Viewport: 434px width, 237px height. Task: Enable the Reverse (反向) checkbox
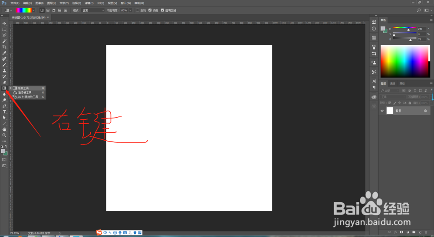[138, 10]
